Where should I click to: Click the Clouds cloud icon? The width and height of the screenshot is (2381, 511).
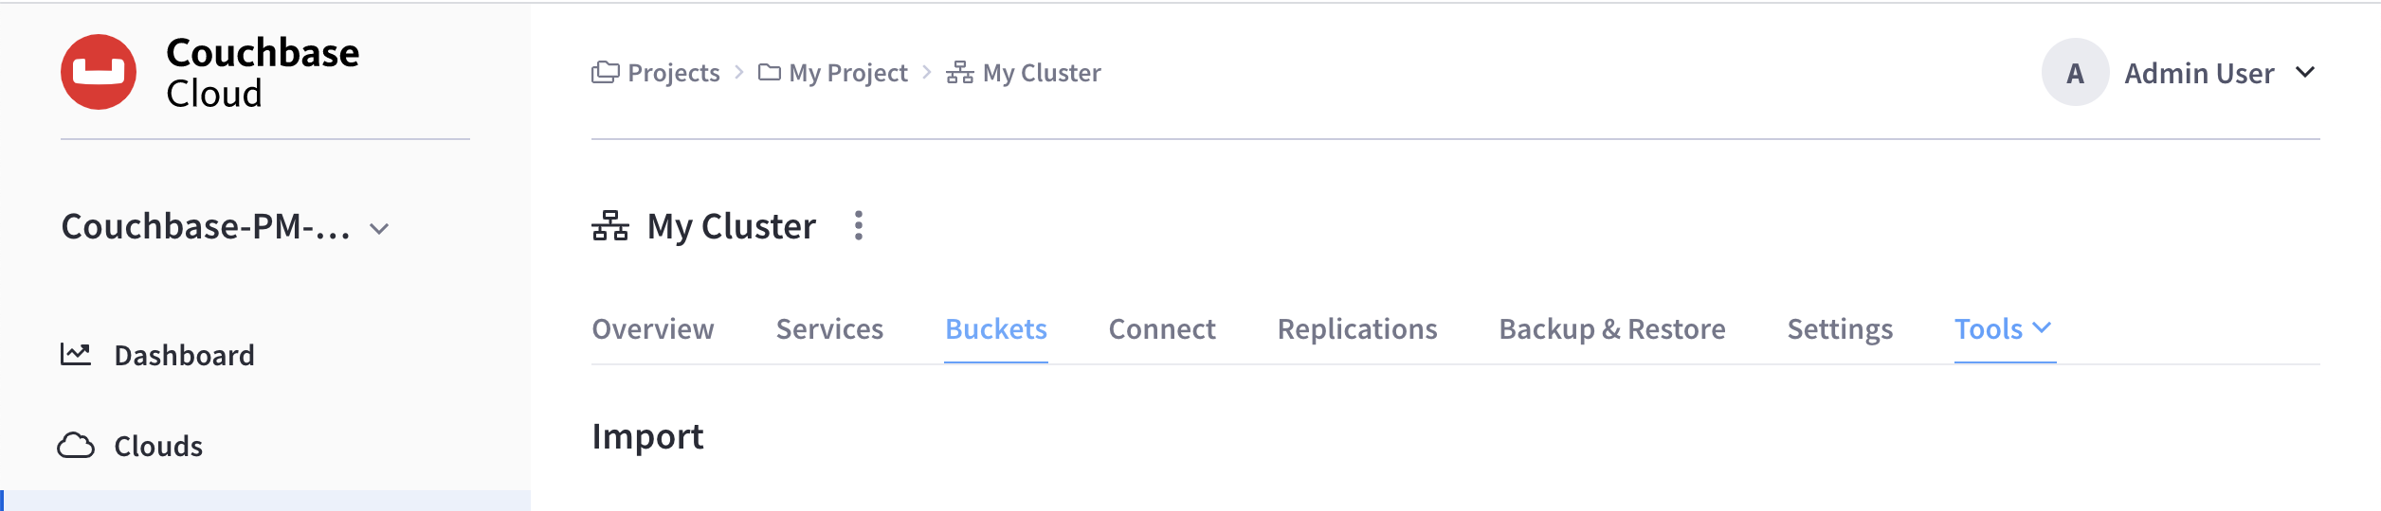76,446
